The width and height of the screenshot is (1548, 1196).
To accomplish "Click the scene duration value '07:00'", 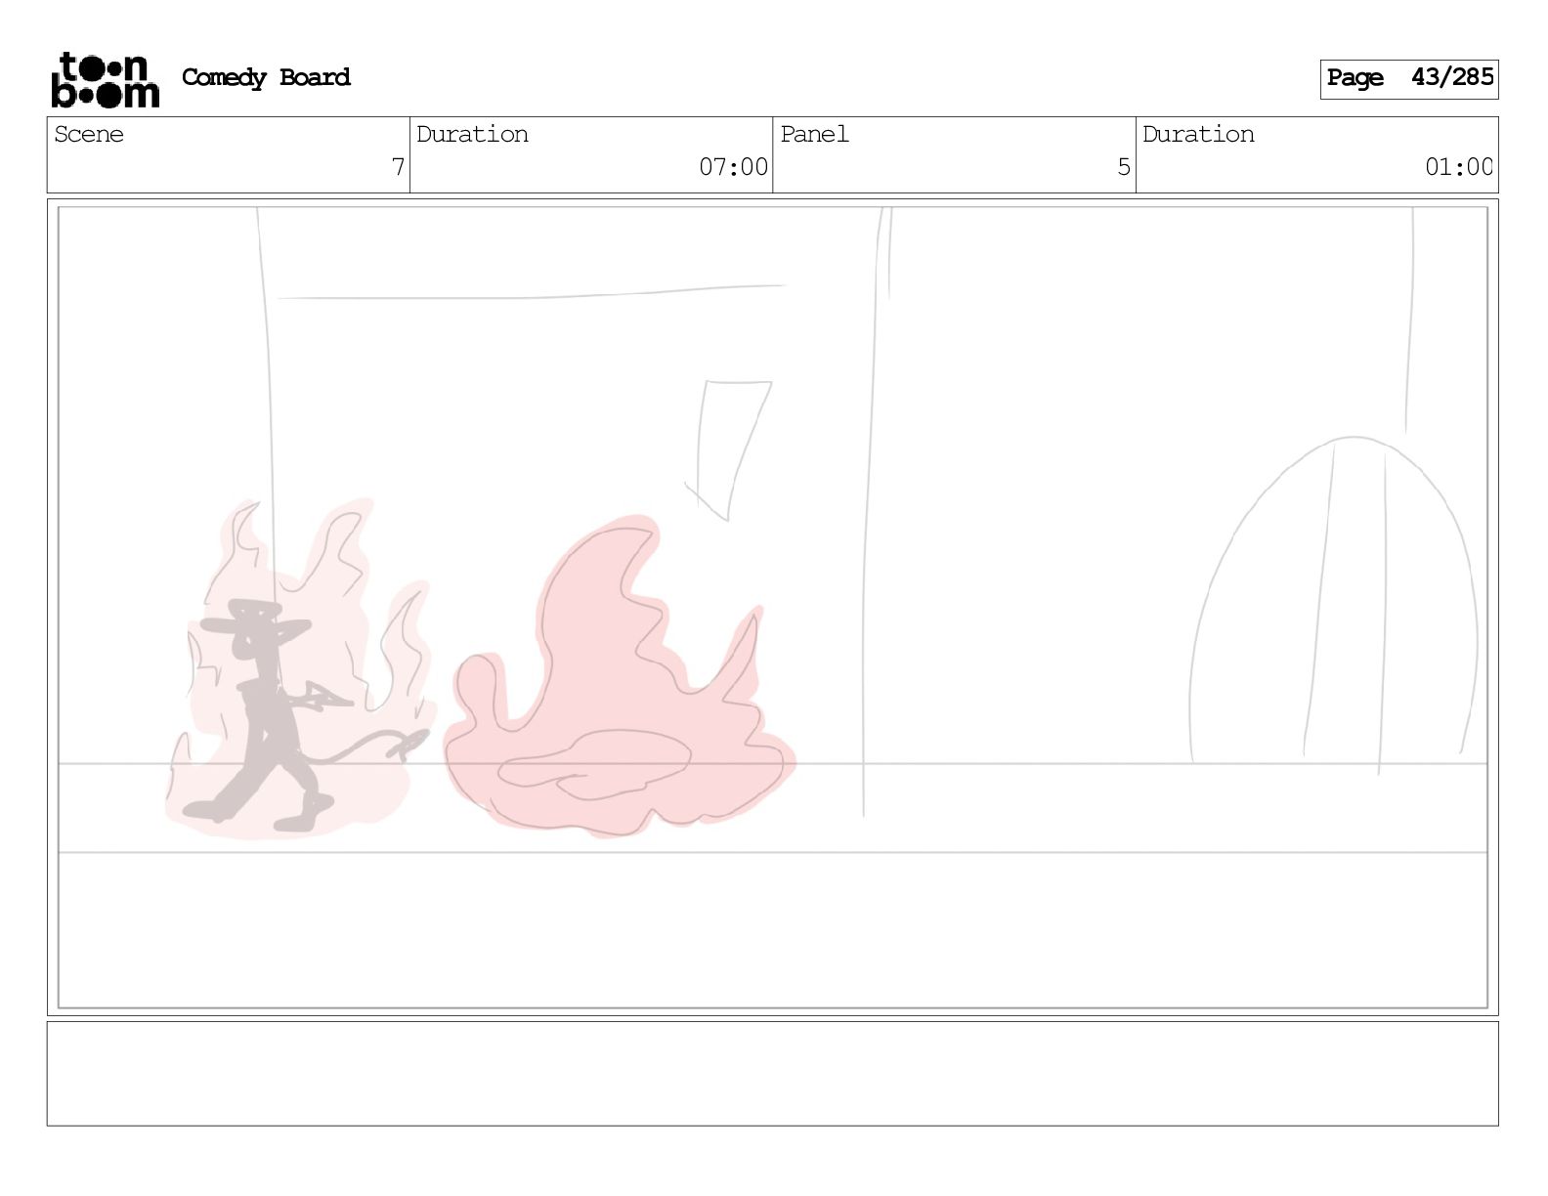I will [733, 167].
